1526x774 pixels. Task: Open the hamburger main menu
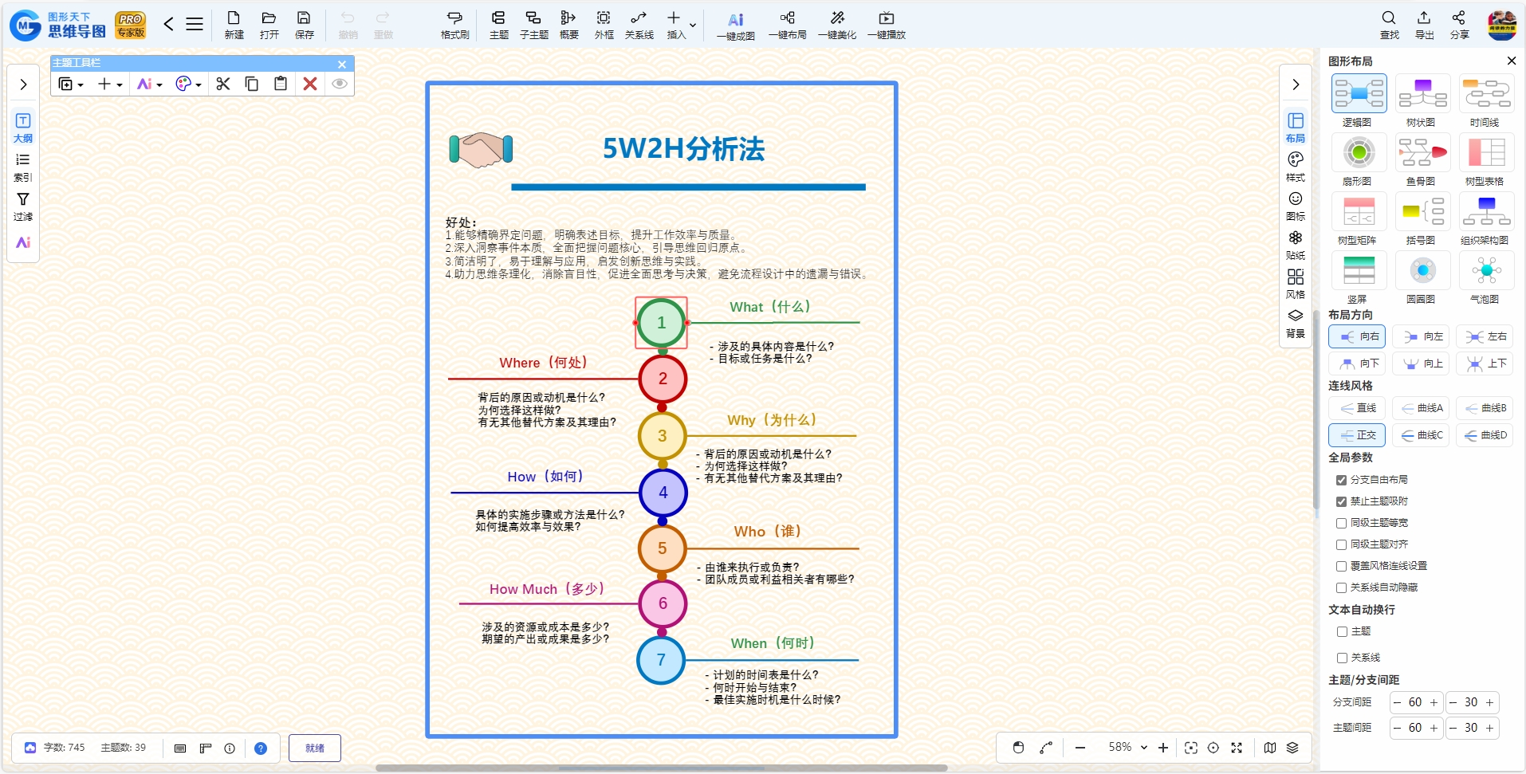coord(195,24)
